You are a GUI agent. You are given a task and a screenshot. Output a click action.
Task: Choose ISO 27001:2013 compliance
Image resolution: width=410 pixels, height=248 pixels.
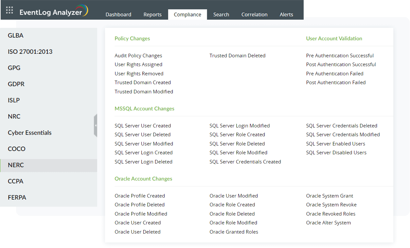coord(30,52)
